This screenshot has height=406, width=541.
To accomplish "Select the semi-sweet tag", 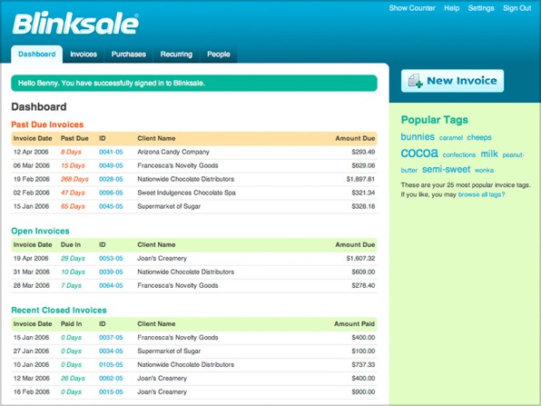I will coord(446,169).
